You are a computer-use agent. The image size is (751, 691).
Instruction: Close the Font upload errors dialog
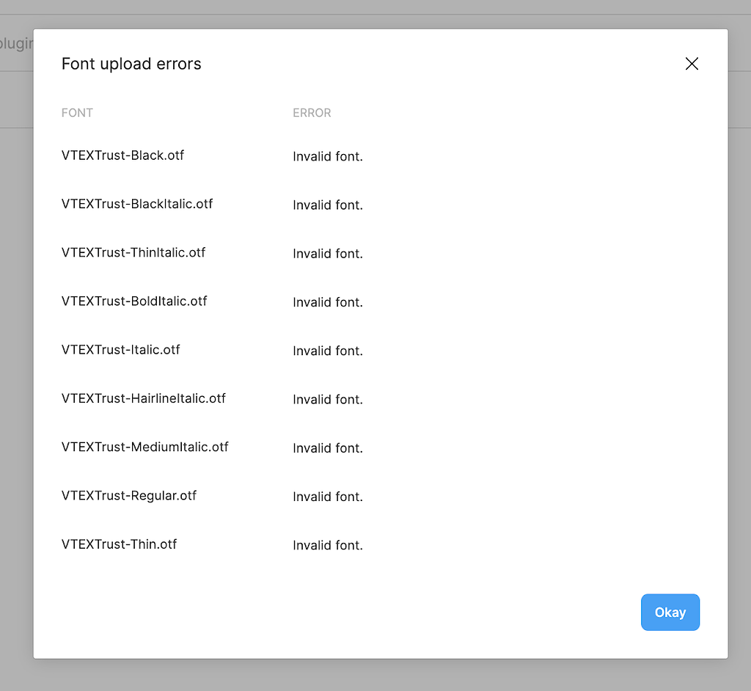click(x=691, y=64)
